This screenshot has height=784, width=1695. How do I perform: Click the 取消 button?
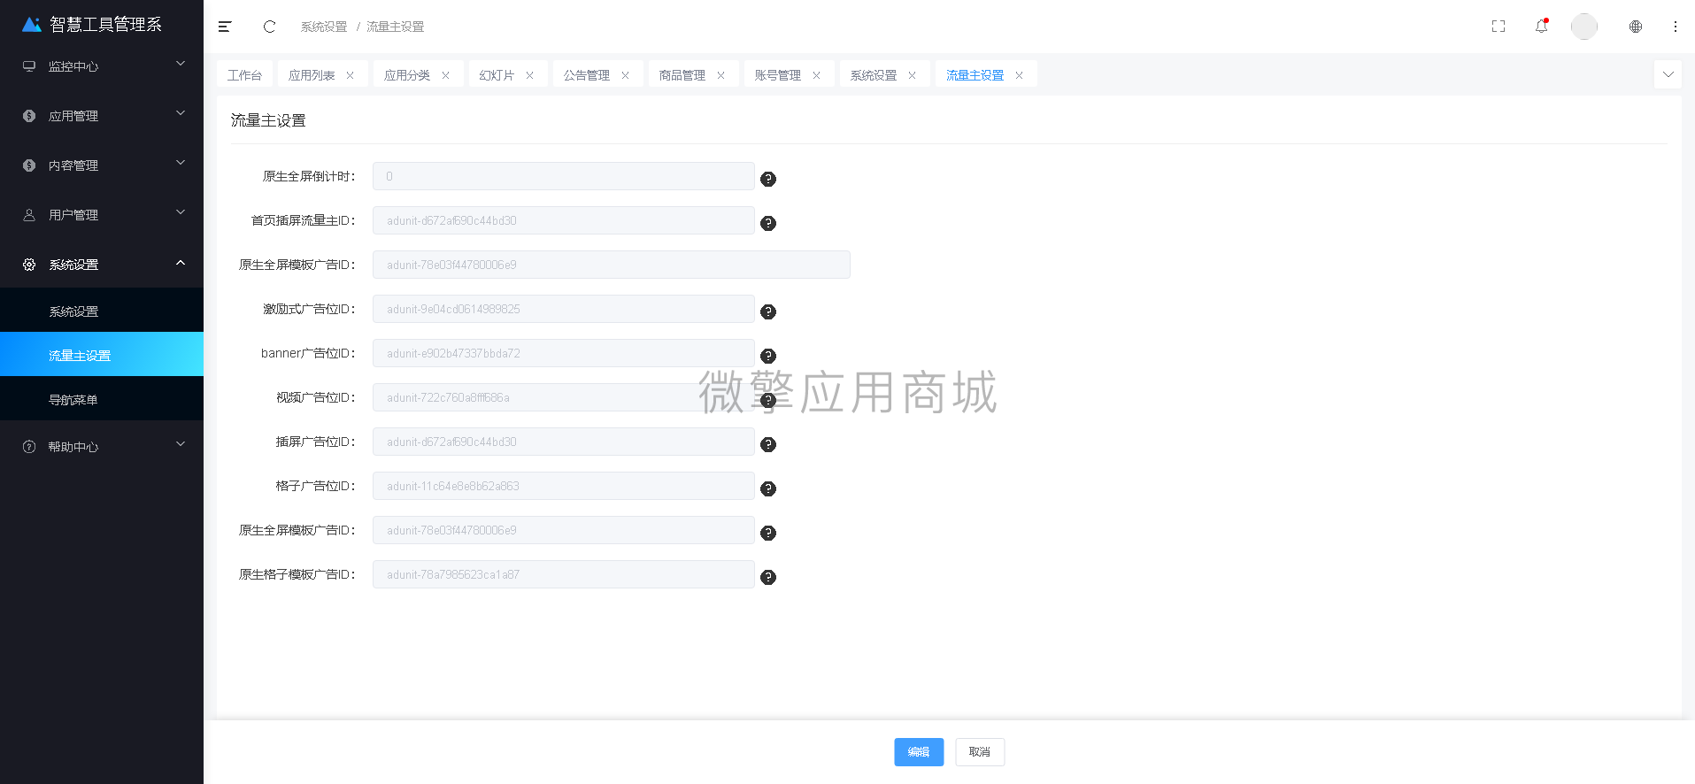tap(980, 752)
